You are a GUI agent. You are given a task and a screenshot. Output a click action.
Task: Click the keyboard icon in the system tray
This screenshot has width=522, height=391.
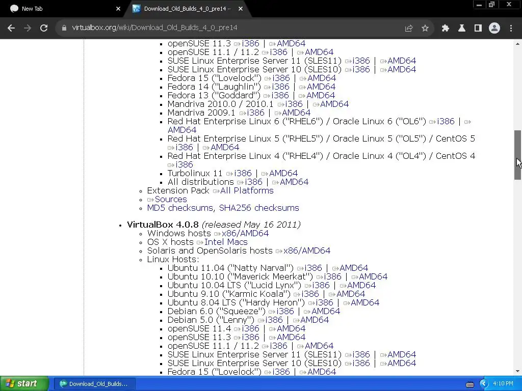coord(470,384)
